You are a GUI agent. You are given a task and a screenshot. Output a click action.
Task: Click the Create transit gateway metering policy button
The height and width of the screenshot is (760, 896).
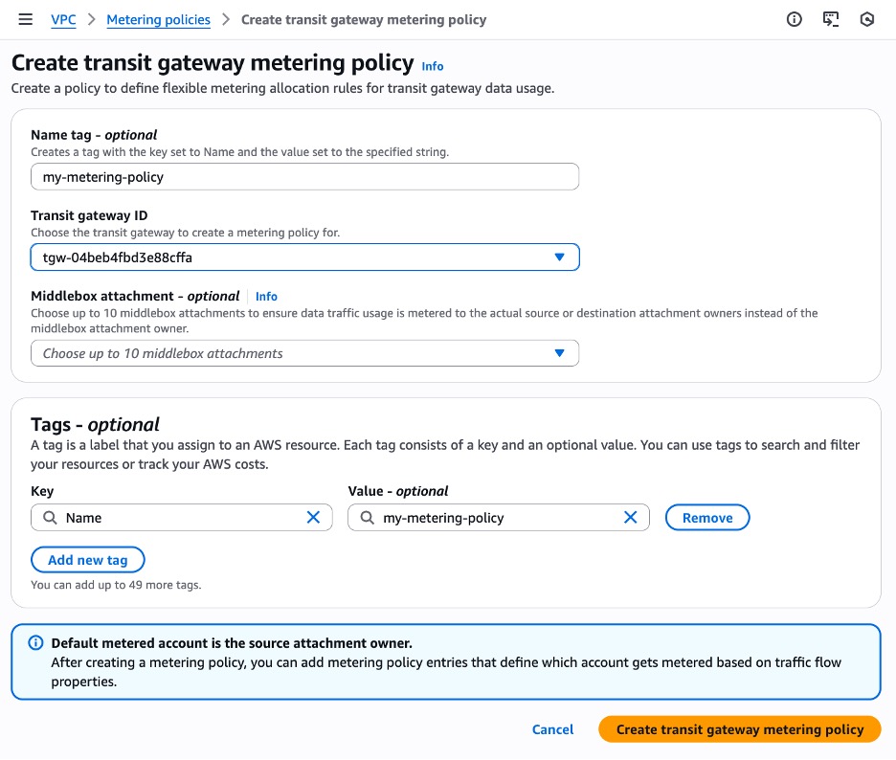(x=739, y=729)
